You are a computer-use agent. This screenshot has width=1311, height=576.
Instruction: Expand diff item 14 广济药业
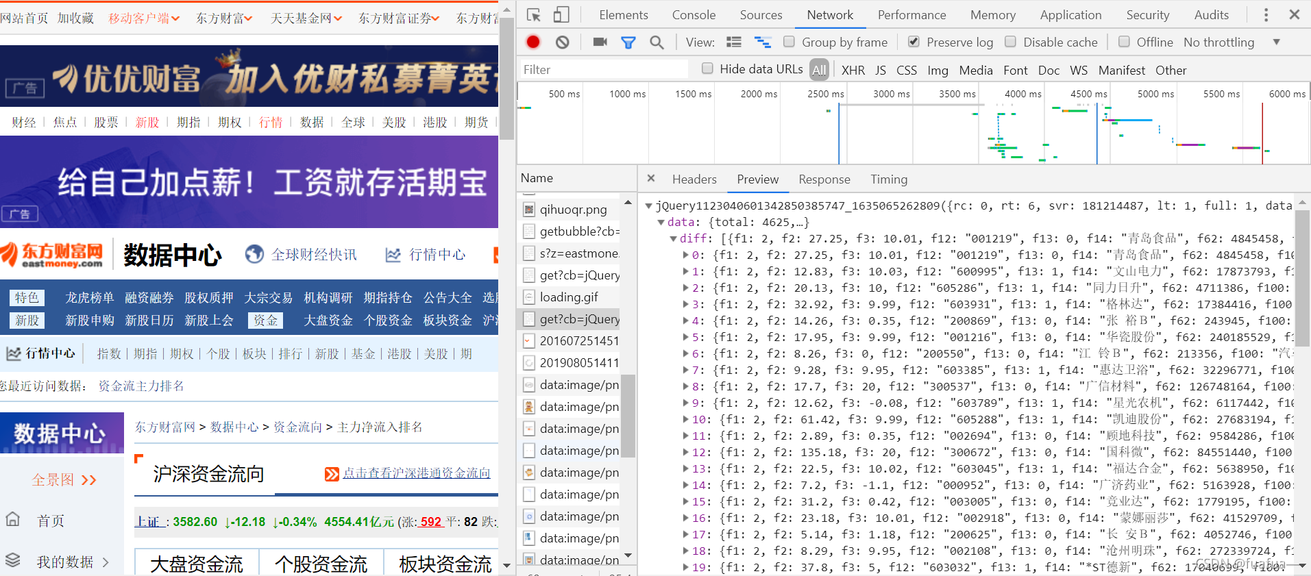[x=685, y=485]
